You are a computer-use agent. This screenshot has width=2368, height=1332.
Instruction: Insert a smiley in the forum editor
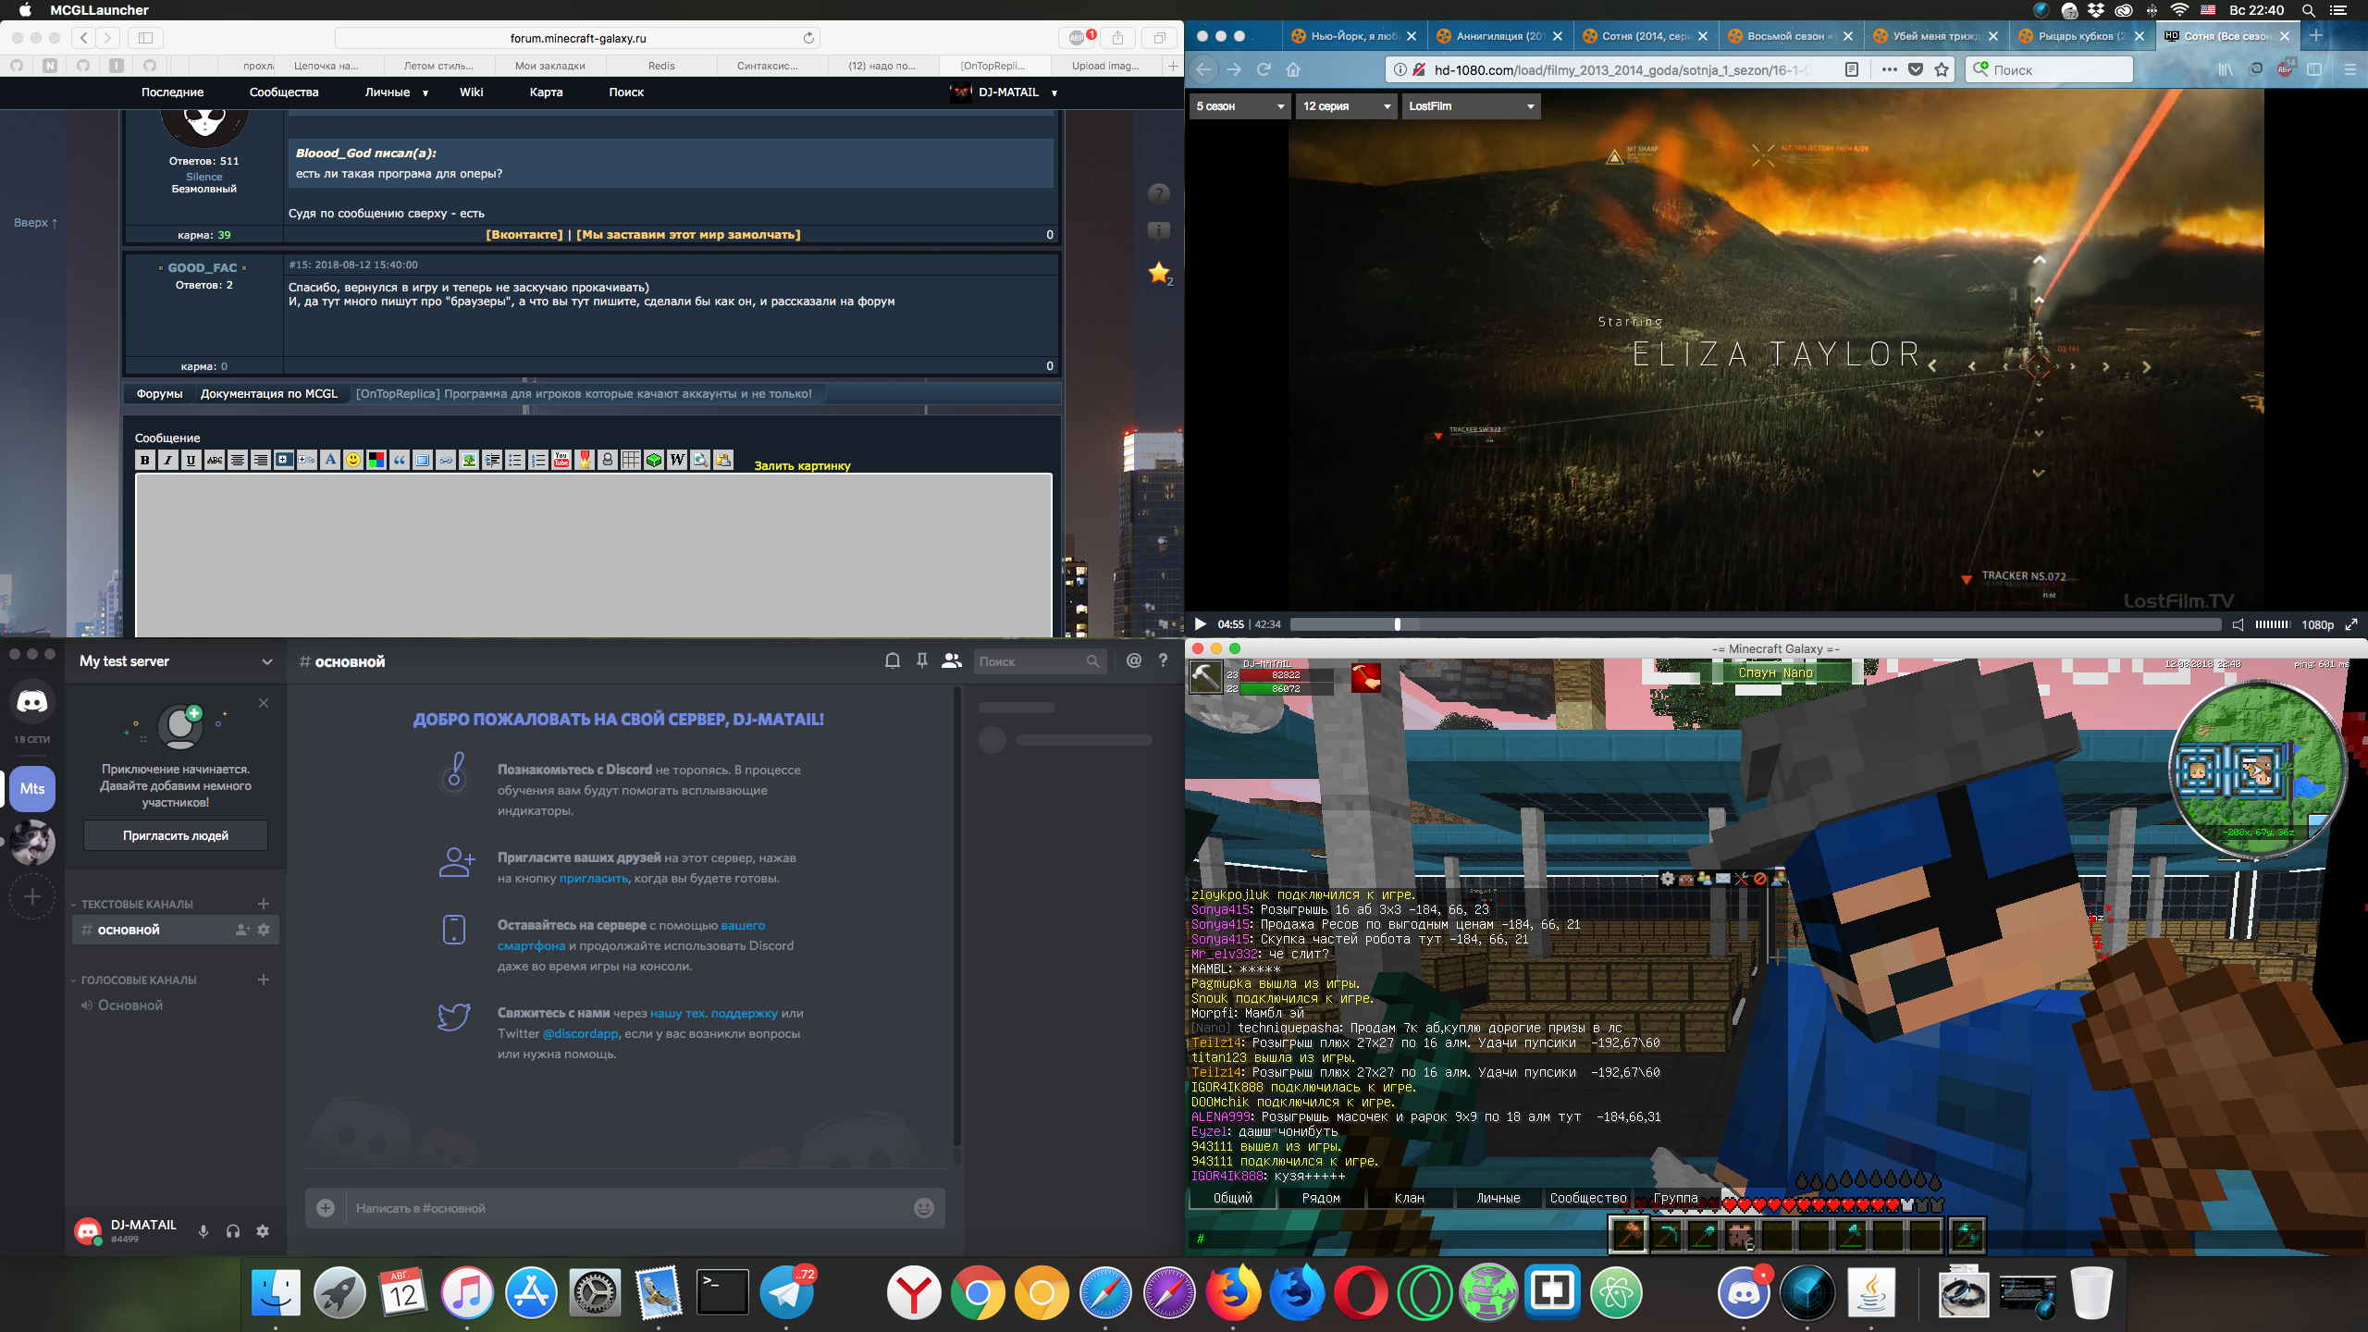pos(353,460)
